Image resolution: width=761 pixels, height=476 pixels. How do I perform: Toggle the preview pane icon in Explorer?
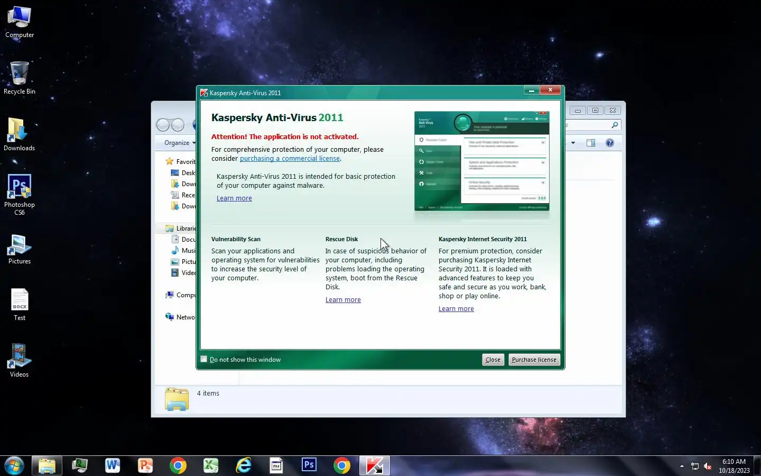point(591,143)
